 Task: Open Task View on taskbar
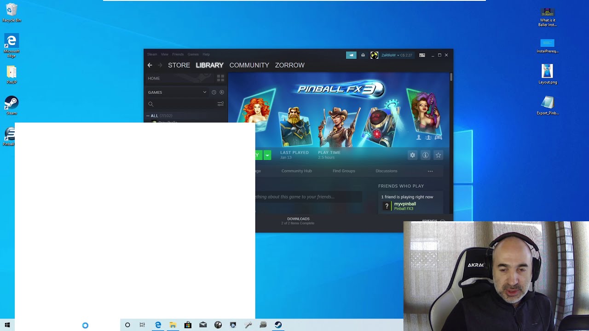tap(142, 325)
